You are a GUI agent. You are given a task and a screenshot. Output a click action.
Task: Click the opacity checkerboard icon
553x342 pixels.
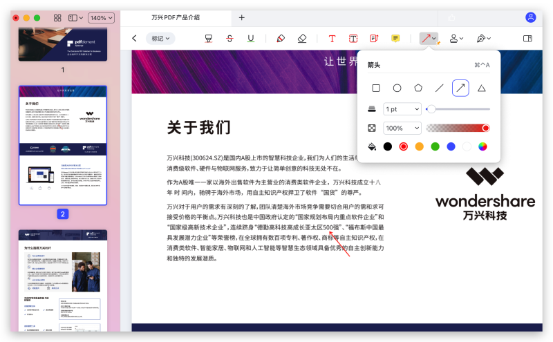click(372, 129)
